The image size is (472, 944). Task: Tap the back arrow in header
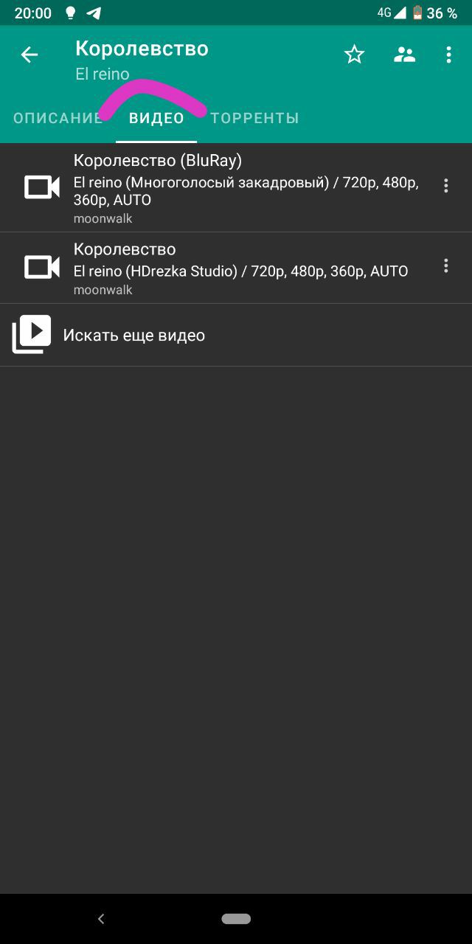29,55
